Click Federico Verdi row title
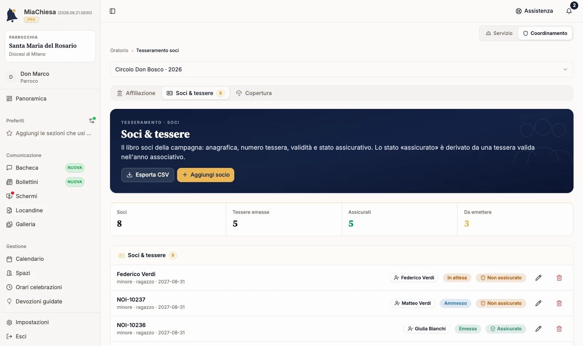This screenshot has height=346, width=583. [x=136, y=274]
